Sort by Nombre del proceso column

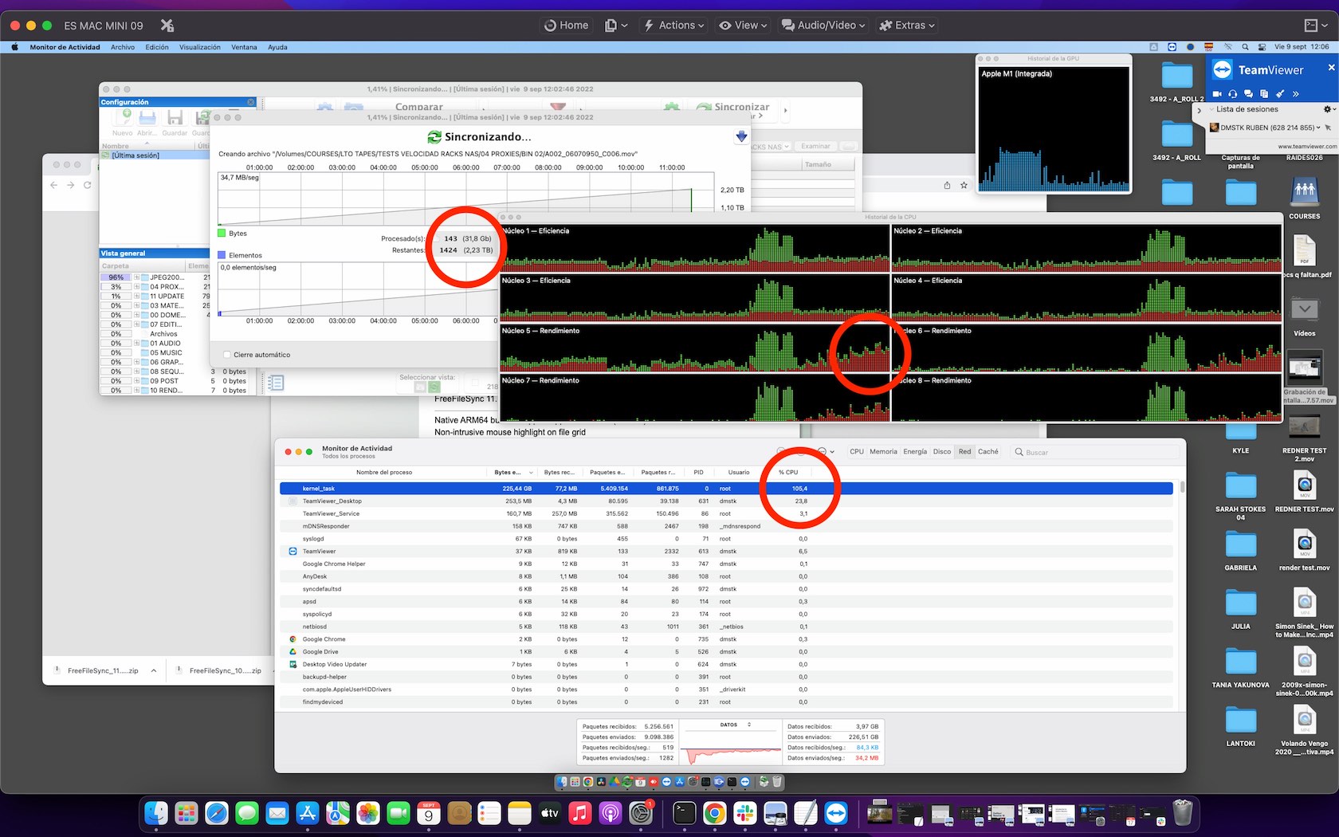tap(384, 473)
